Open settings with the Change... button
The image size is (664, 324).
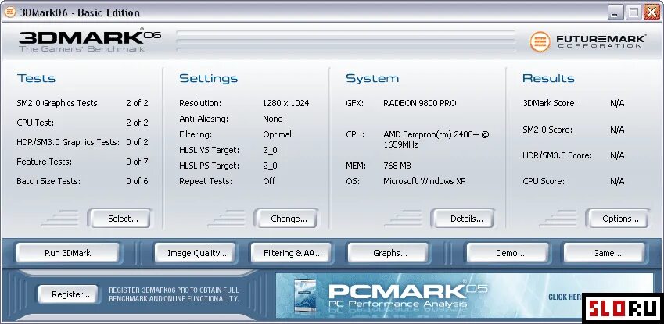pyautogui.click(x=285, y=219)
